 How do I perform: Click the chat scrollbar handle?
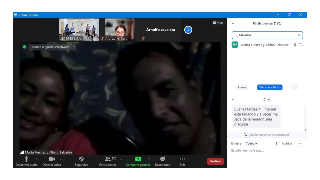tap(305, 130)
